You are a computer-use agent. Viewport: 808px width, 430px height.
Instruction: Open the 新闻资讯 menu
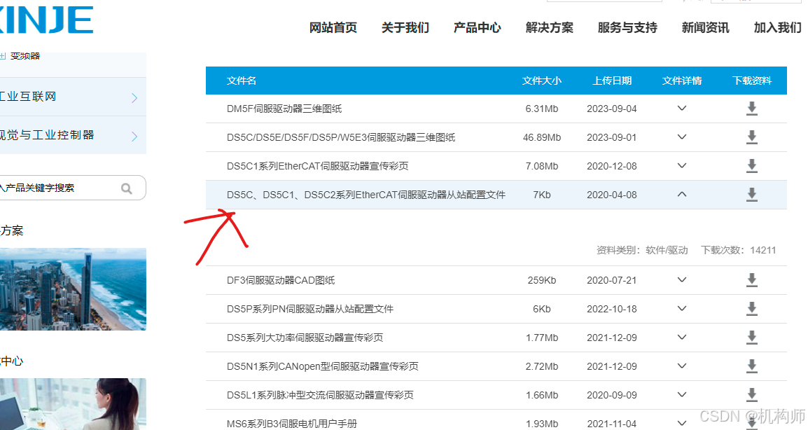coord(706,27)
